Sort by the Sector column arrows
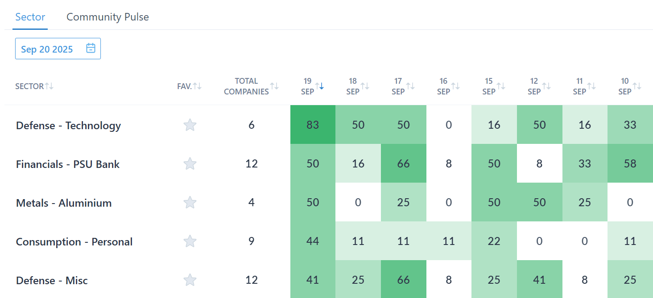Image resolution: width=653 pixels, height=298 pixels. pyautogui.click(x=49, y=86)
